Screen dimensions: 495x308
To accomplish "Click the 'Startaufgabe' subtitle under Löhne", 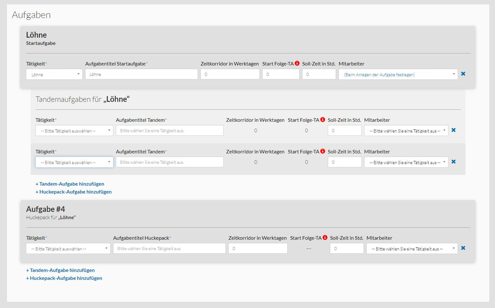I will click(41, 43).
